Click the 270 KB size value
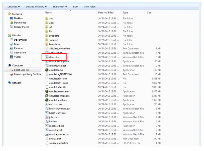This screenshot has height=151, width=204. (157, 139)
